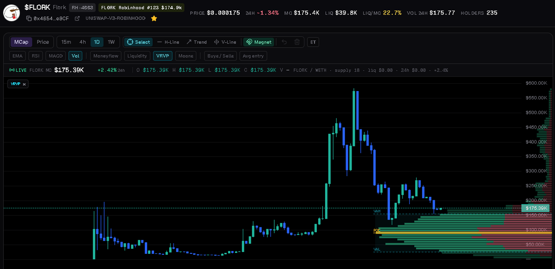Click the HOLDERS 235 stat
Image resolution: width=555 pixels, height=269 pixels.
(479, 13)
